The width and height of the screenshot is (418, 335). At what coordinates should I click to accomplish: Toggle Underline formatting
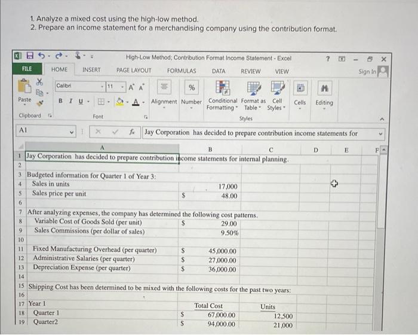81,101
